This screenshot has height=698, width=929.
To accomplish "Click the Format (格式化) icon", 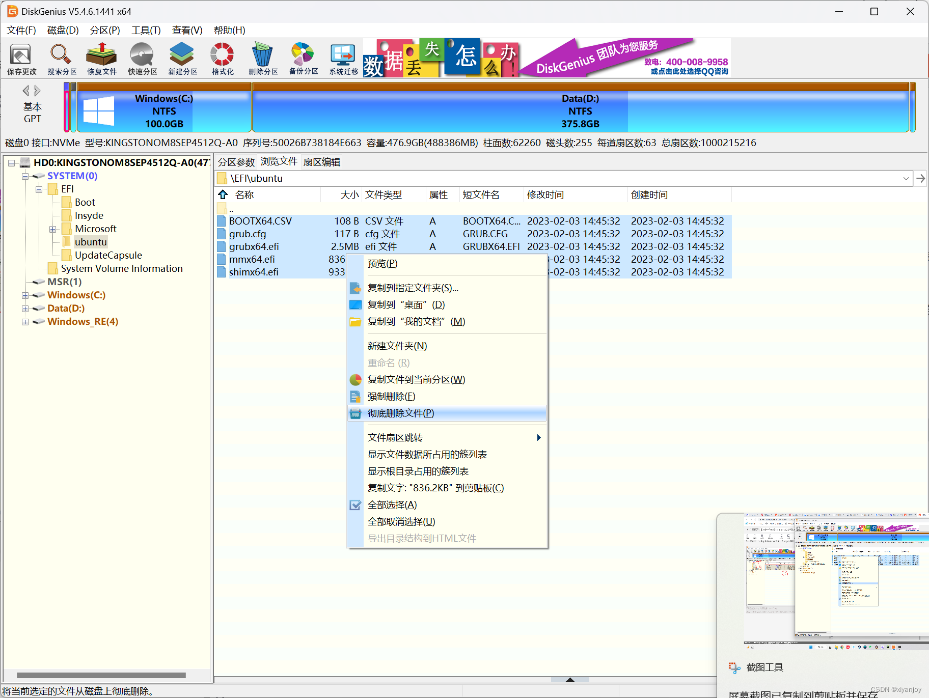I will pos(223,59).
